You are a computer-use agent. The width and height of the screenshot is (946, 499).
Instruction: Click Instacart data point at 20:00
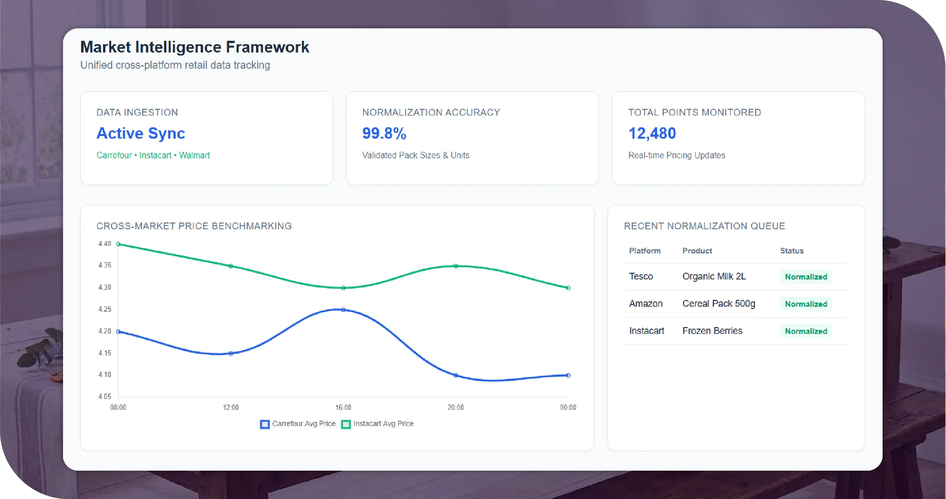click(x=456, y=266)
